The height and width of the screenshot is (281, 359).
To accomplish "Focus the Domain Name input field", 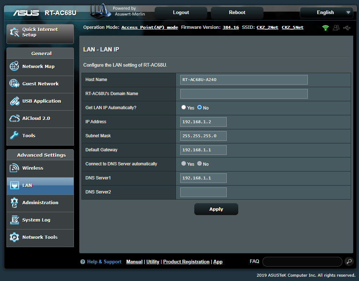I will pyautogui.click(x=244, y=94).
